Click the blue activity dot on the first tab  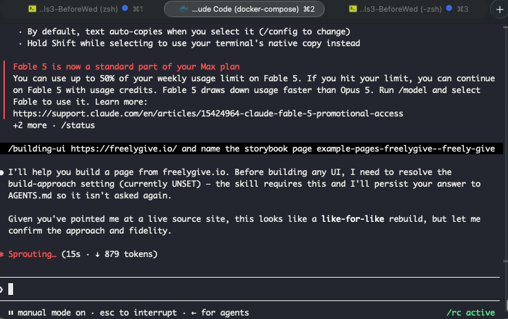pos(125,8)
